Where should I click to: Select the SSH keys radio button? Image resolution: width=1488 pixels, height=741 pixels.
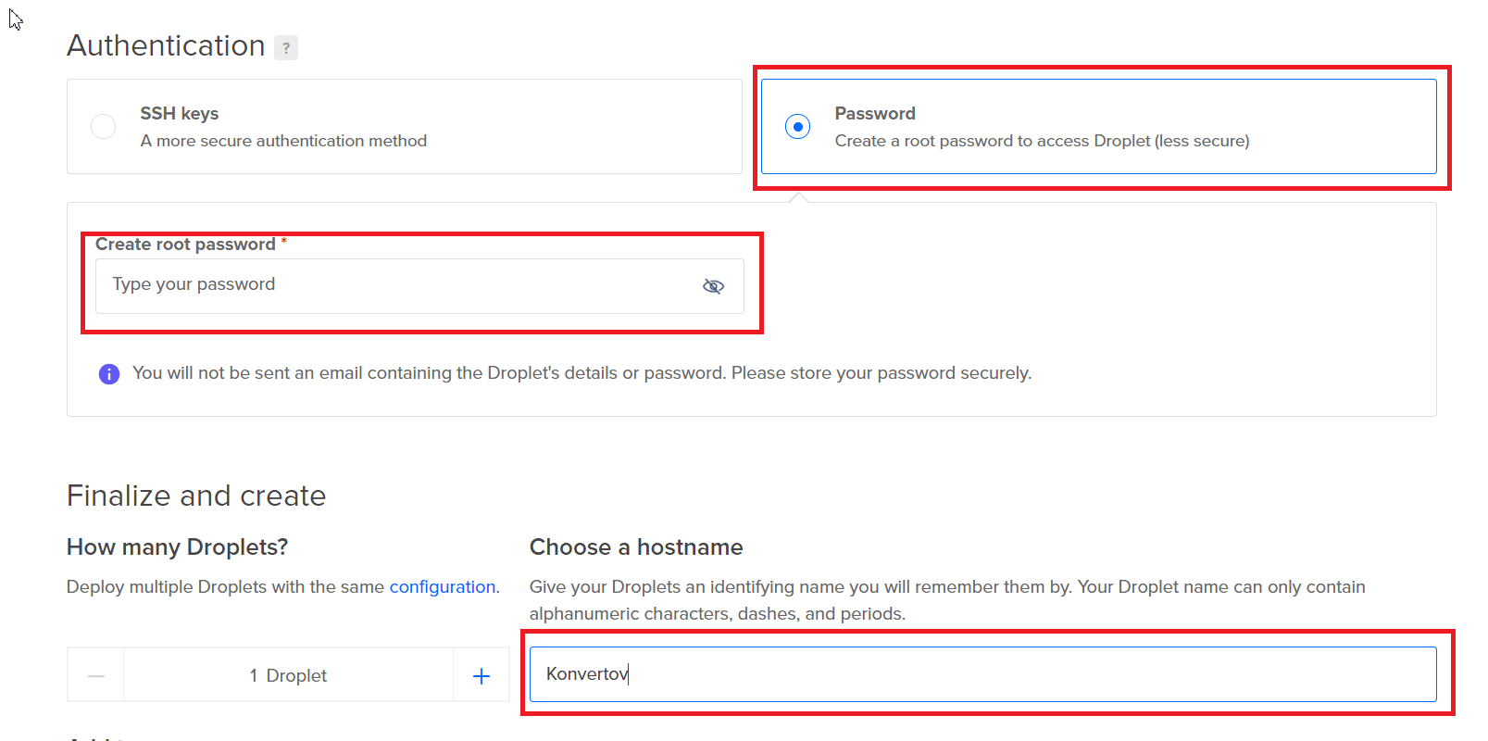coord(103,126)
